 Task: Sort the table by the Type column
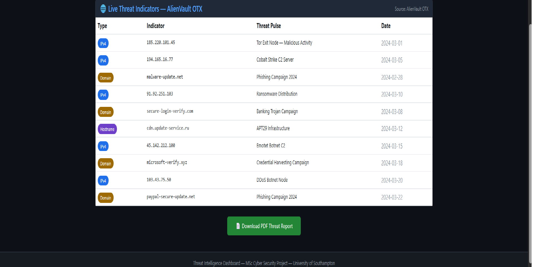point(102,26)
